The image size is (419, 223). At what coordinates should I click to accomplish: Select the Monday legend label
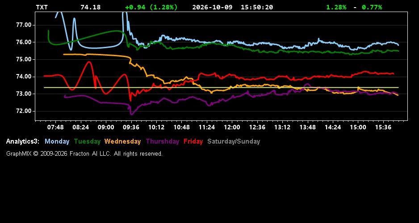point(57,141)
